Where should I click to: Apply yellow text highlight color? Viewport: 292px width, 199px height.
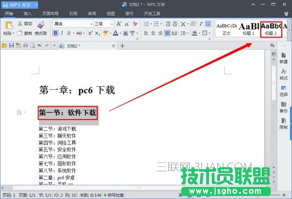click(105, 33)
